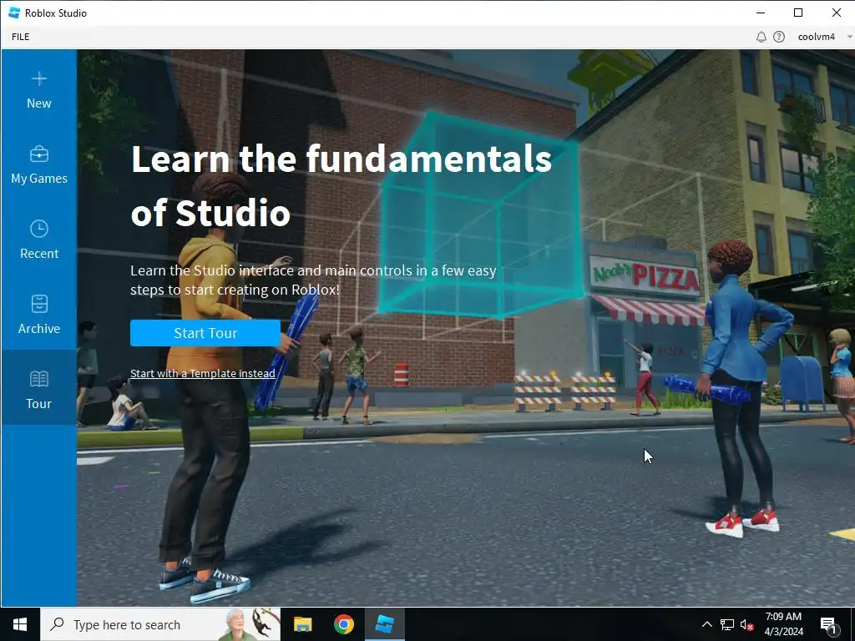Launch Google Chrome from taskbar
This screenshot has height=641, width=855.
tap(343, 624)
